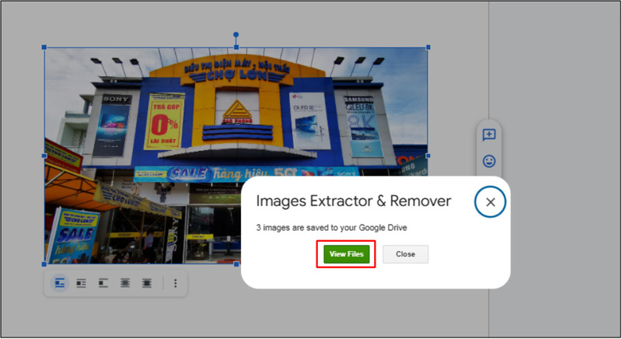Click the right-middle resize handle

tap(428, 156)
